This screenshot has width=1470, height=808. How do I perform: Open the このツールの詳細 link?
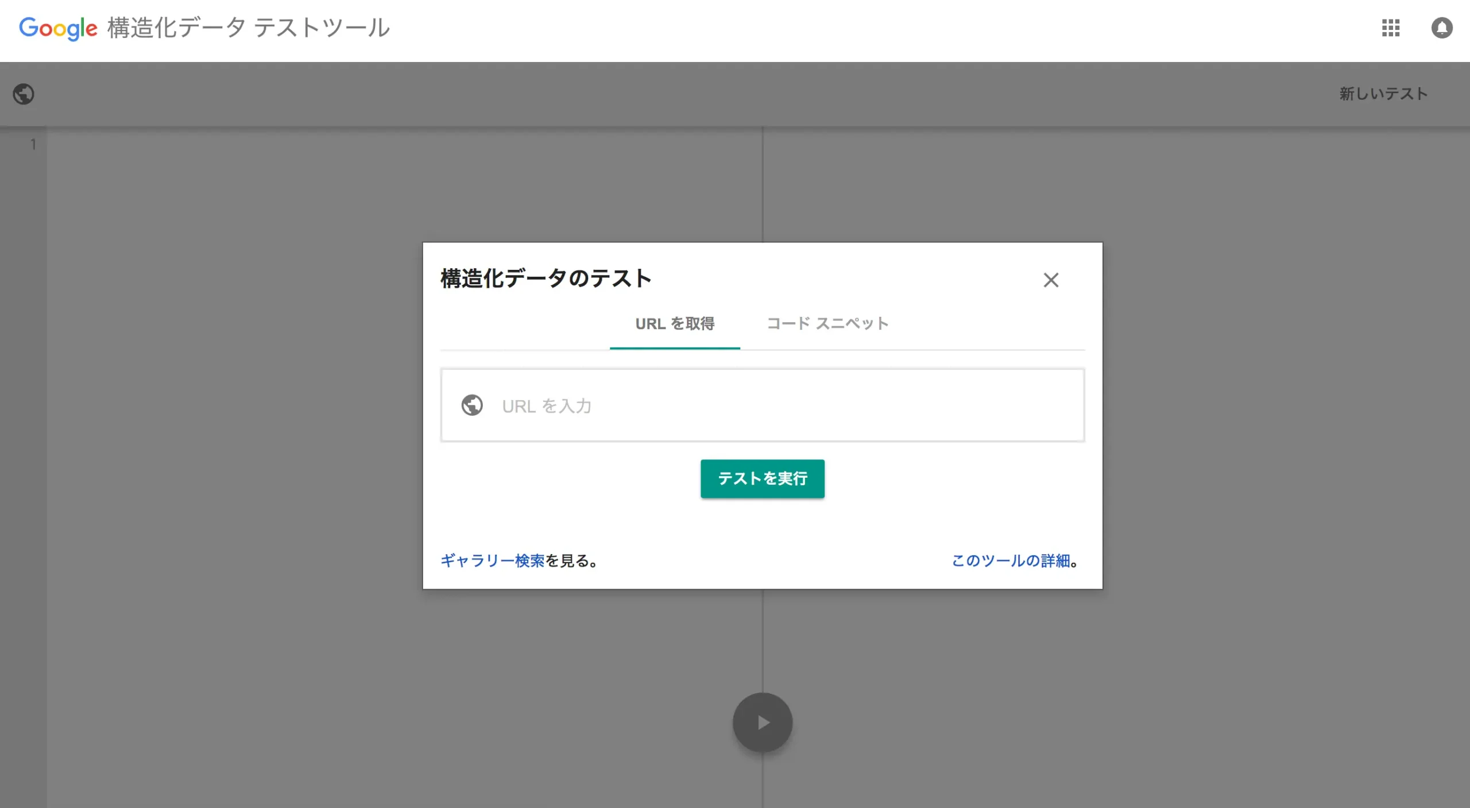[1011, 560]
